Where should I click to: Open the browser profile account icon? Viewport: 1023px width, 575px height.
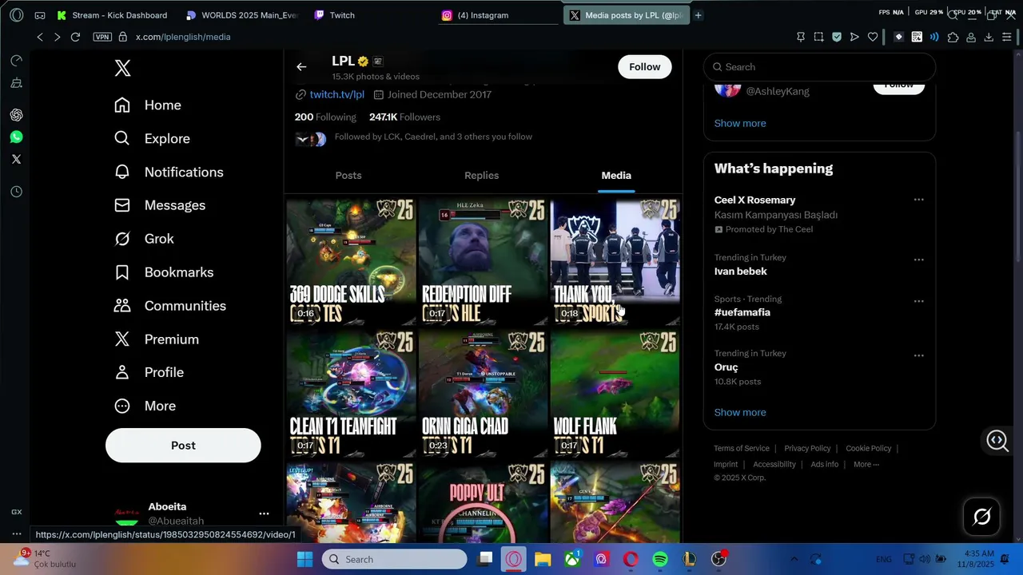click(971, 37)
